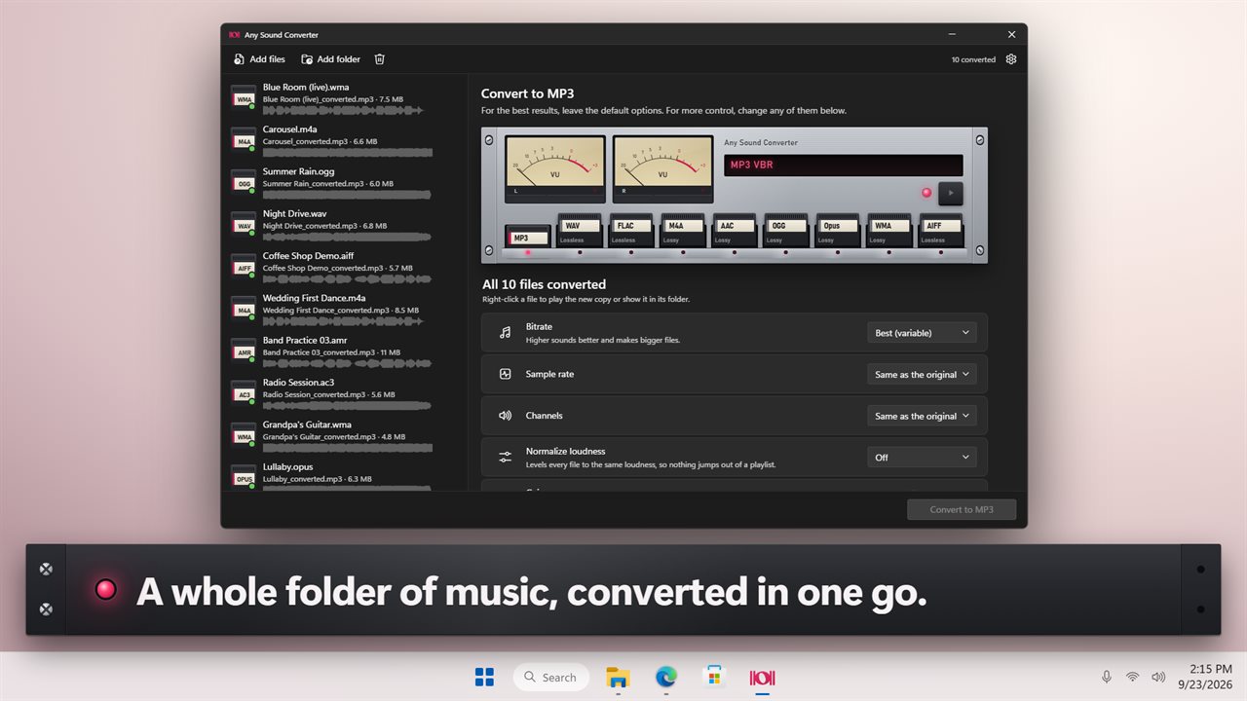Open Microsoft Store from the taskbar
Screen dimensions: 1247x701
714,678
